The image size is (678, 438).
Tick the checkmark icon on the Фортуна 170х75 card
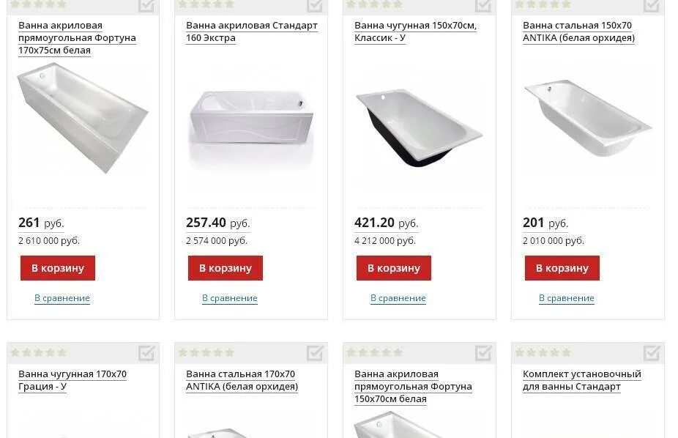pos(146,6)
